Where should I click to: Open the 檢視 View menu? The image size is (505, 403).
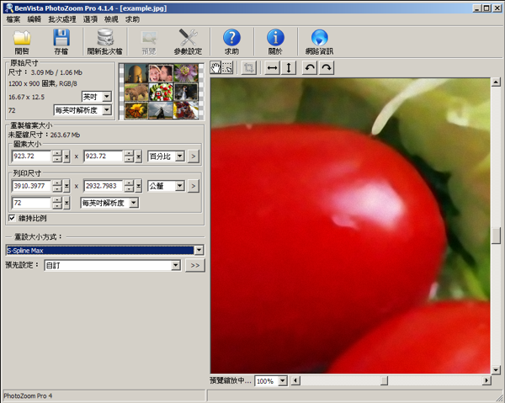click(111, 19)
